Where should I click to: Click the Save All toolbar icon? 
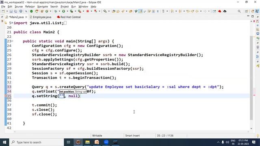tap(15, 11)
